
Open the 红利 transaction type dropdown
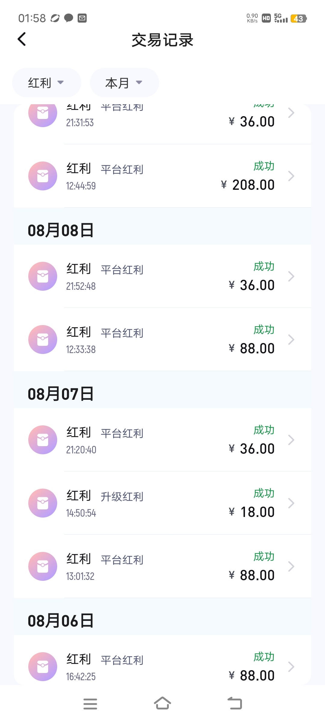(46, 83)
